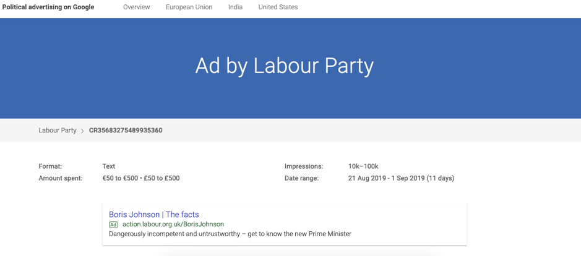581x256 pixels.
Task: Click the Amount spent label
Action: point(61,178)
